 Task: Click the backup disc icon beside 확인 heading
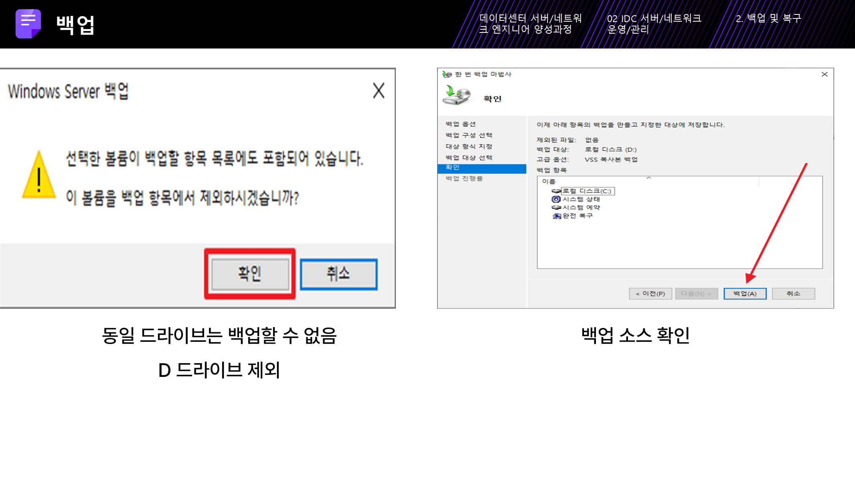pos(457,95)
